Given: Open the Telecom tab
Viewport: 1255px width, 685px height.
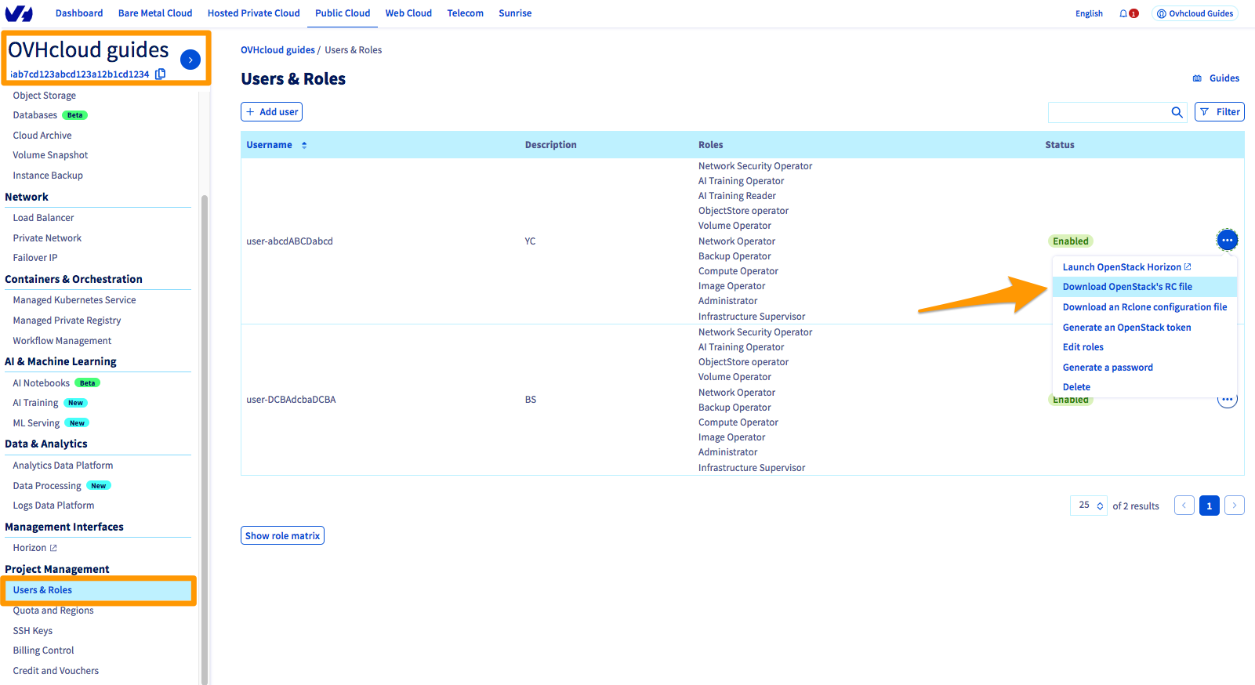Looking at the screenshot, I should (465, 13).
